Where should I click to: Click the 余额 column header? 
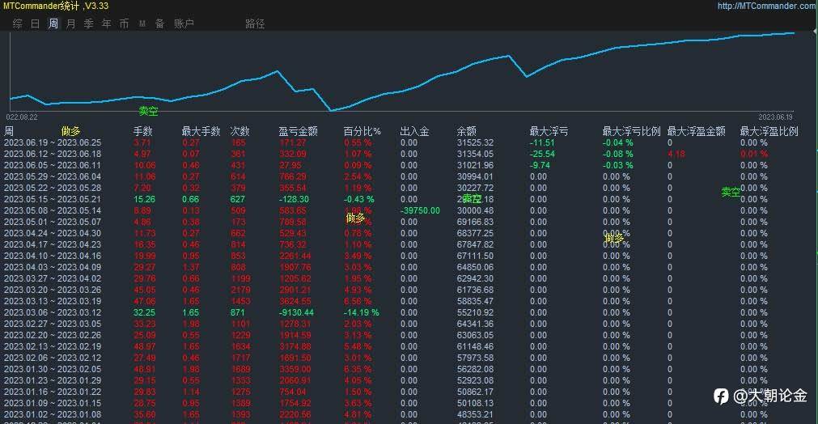coord(466,131)
